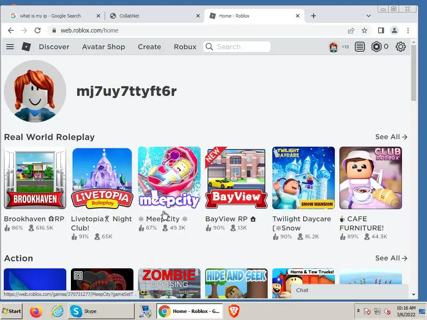Click the small avatar headshot in navbar
This screenshot has height=320, width=427.
coord(333,47)
